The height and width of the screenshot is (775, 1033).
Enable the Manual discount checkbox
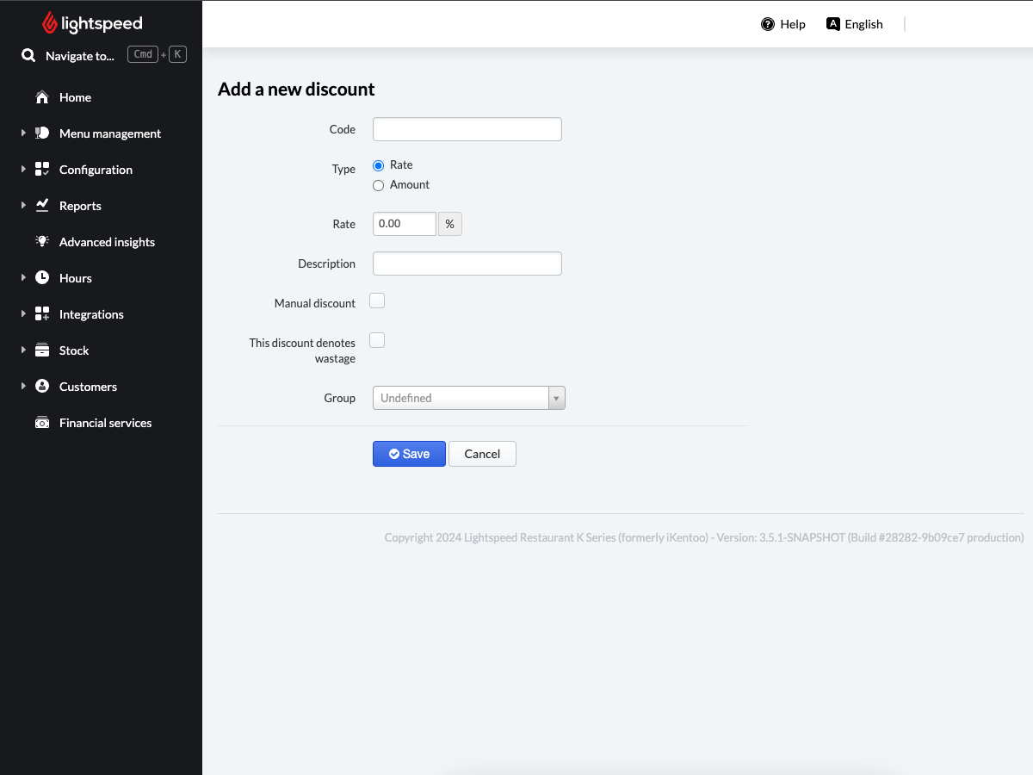377,301
